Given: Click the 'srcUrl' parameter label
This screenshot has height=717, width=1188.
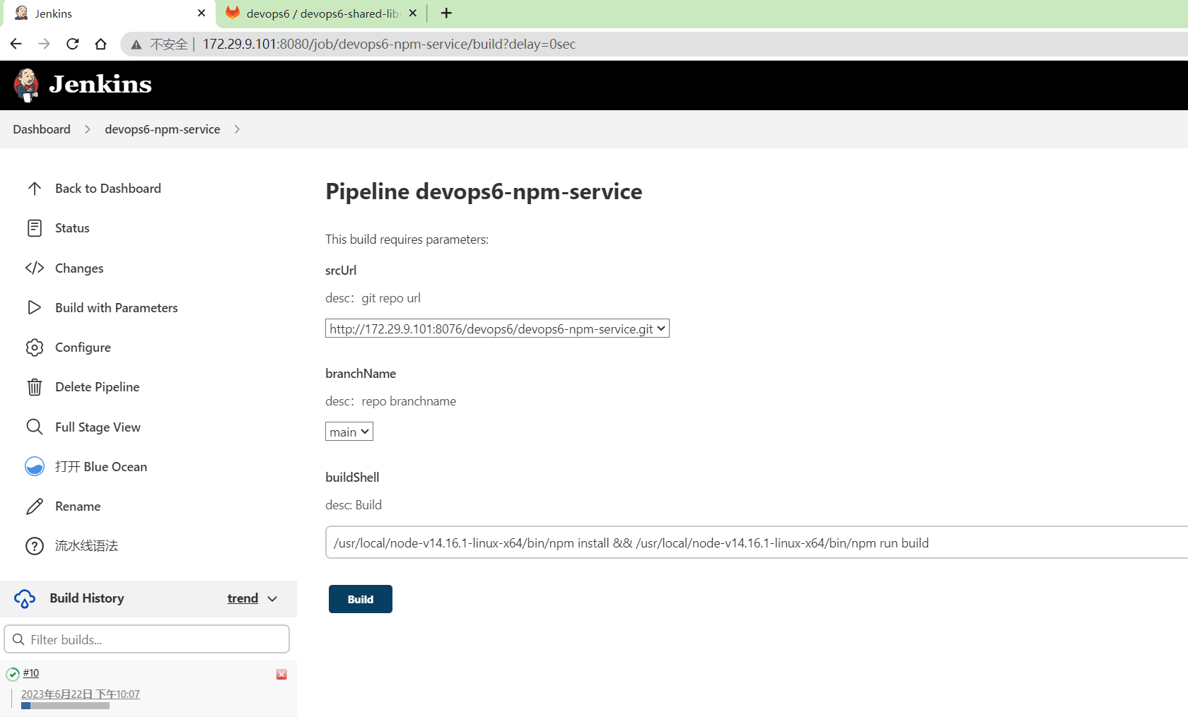Looking at the screenshot, I should (x=341, y=271).
